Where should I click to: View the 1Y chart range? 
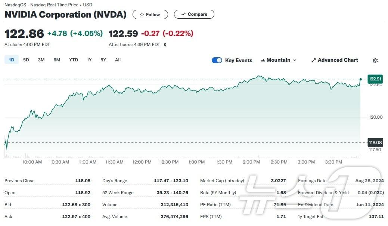pos(89,60)
